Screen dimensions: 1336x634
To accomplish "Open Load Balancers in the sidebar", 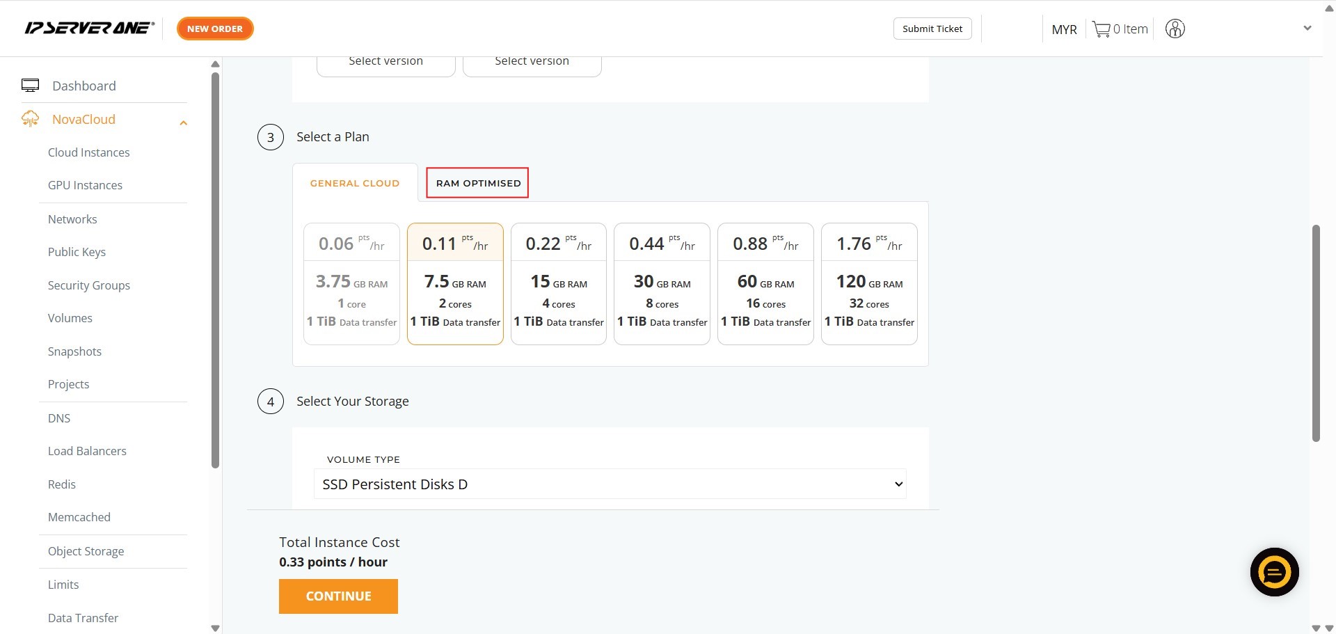I will 87,451.
